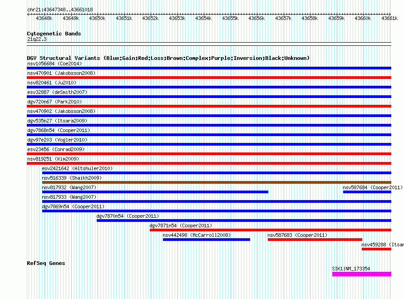Click esv32887 (deSmith2007) variant label
Screen dimensions: 404x299
click(x=57, y=92)
